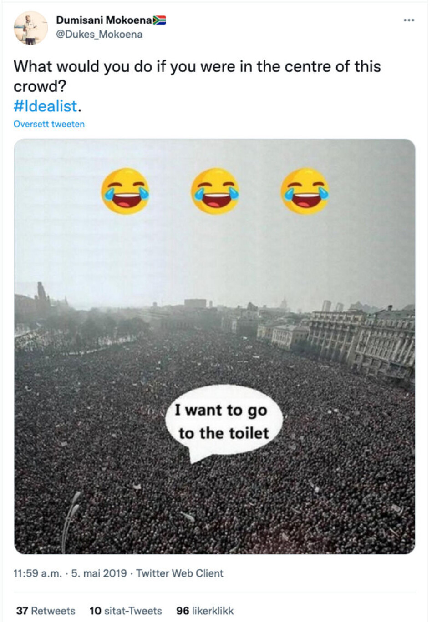Open the three-dot more options menu
This screenshot has height=622, width=437.
tap(409, 20)
